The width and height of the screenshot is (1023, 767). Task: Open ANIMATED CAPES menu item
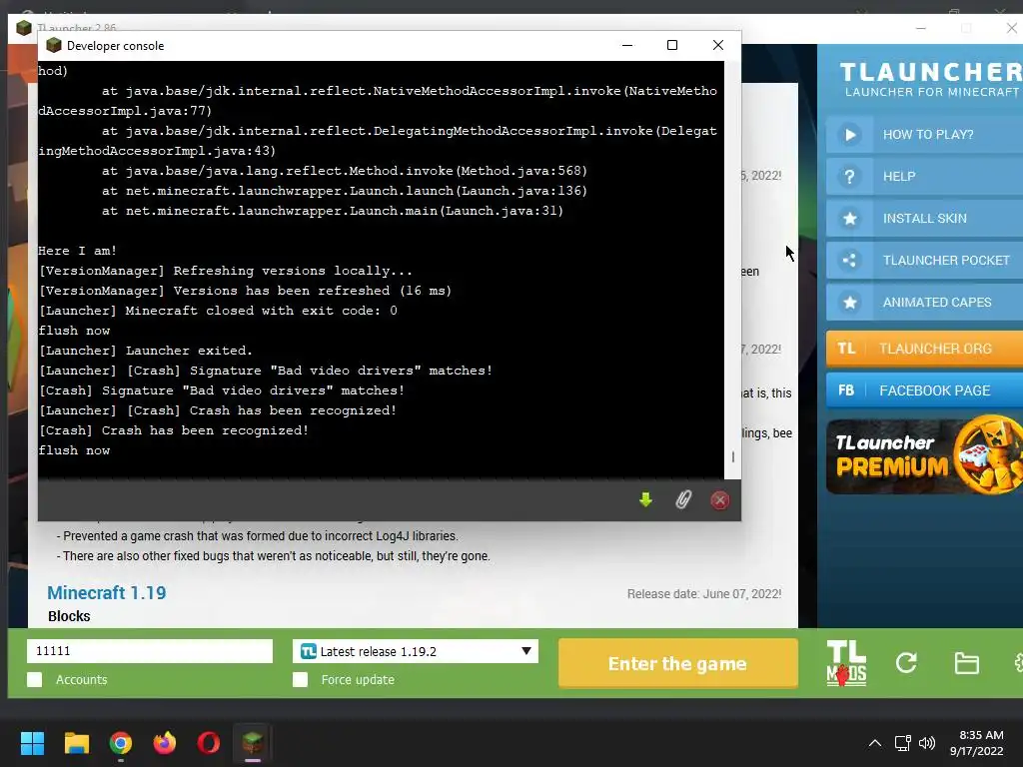click(x=924, y=302)
